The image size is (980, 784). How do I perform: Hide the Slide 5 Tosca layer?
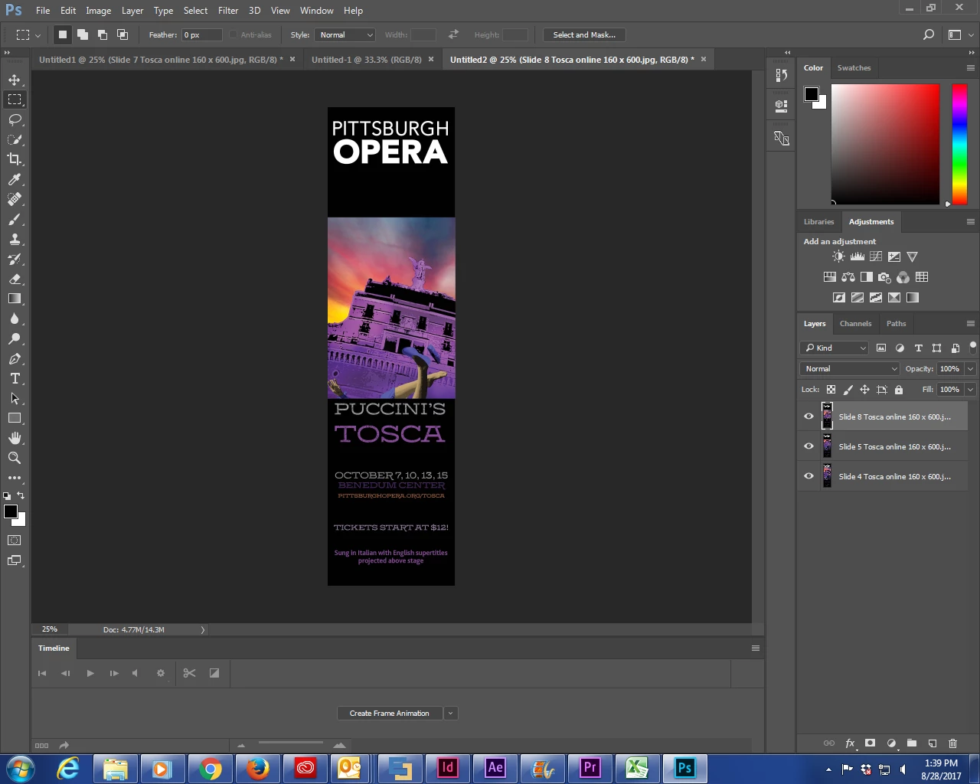point(808,446)
